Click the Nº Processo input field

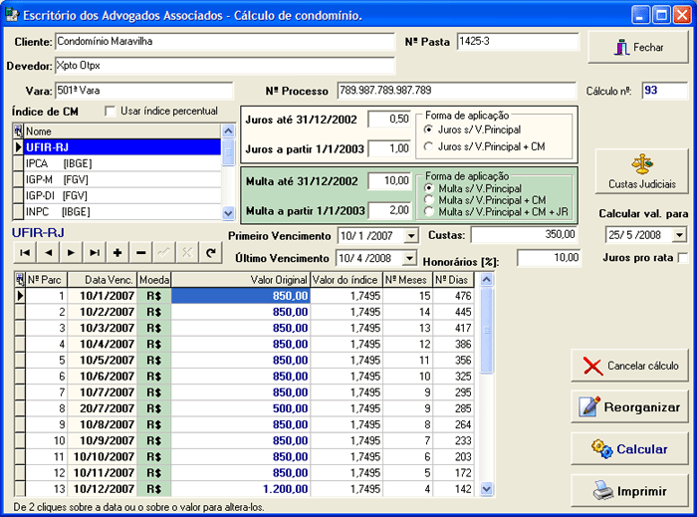[456, 91]
